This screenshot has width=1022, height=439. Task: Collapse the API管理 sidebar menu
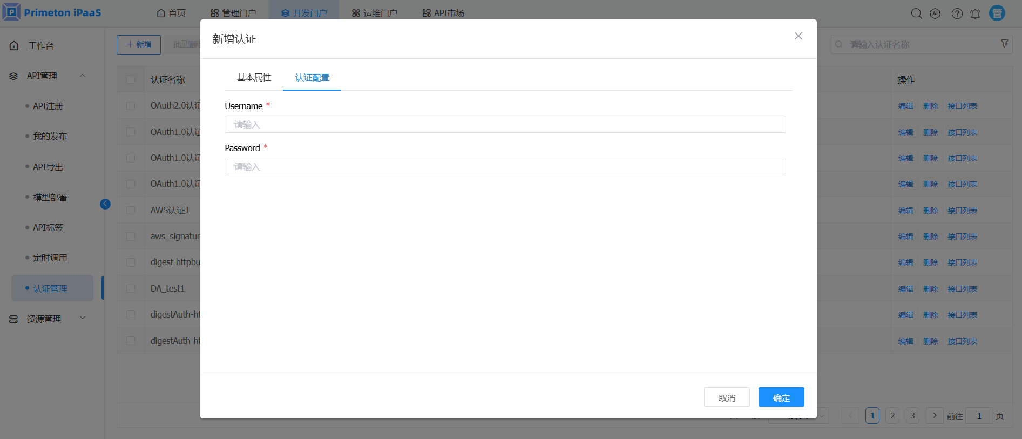83,76
